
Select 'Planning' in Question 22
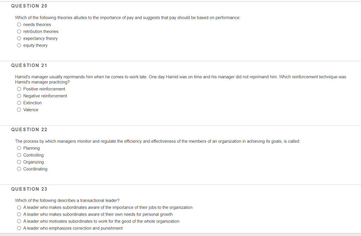click(19, 148)
